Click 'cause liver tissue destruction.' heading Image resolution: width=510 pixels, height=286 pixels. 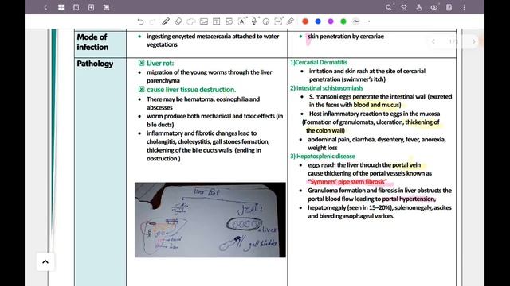pyautogui.click(x=191, y=90)
